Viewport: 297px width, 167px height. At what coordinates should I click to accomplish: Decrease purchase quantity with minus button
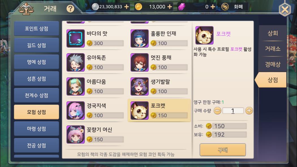tap(217, 110)
